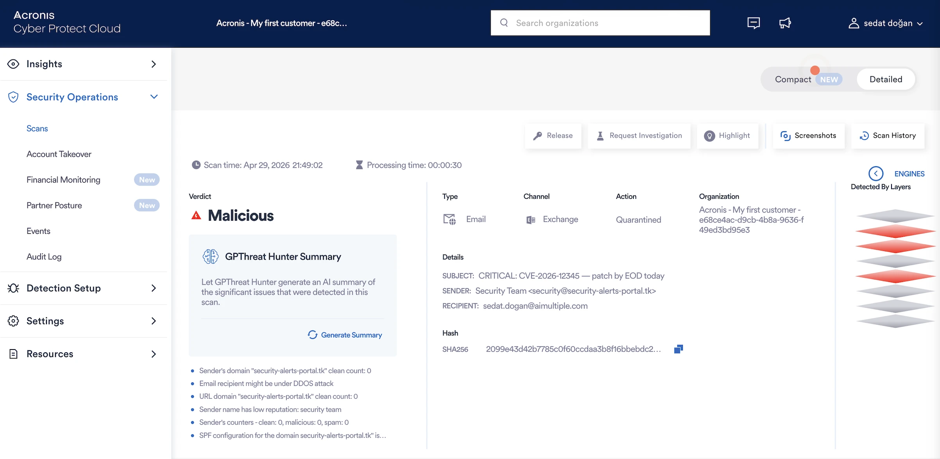
Task: Click the Release button
Action: (553, 136)
